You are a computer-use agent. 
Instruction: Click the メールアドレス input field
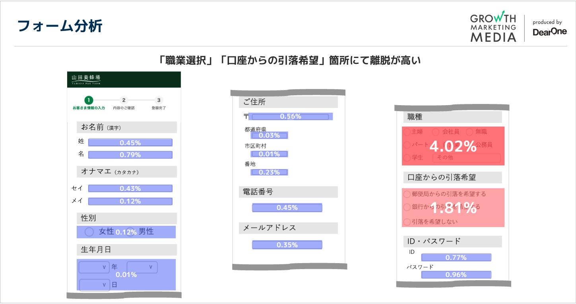click(x=287, y=244)
